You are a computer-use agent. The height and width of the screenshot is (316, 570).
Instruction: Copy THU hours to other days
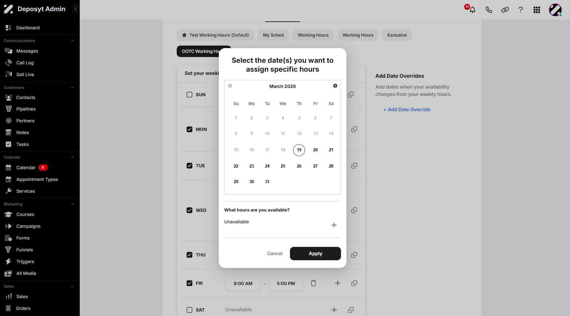coord(354,255)
